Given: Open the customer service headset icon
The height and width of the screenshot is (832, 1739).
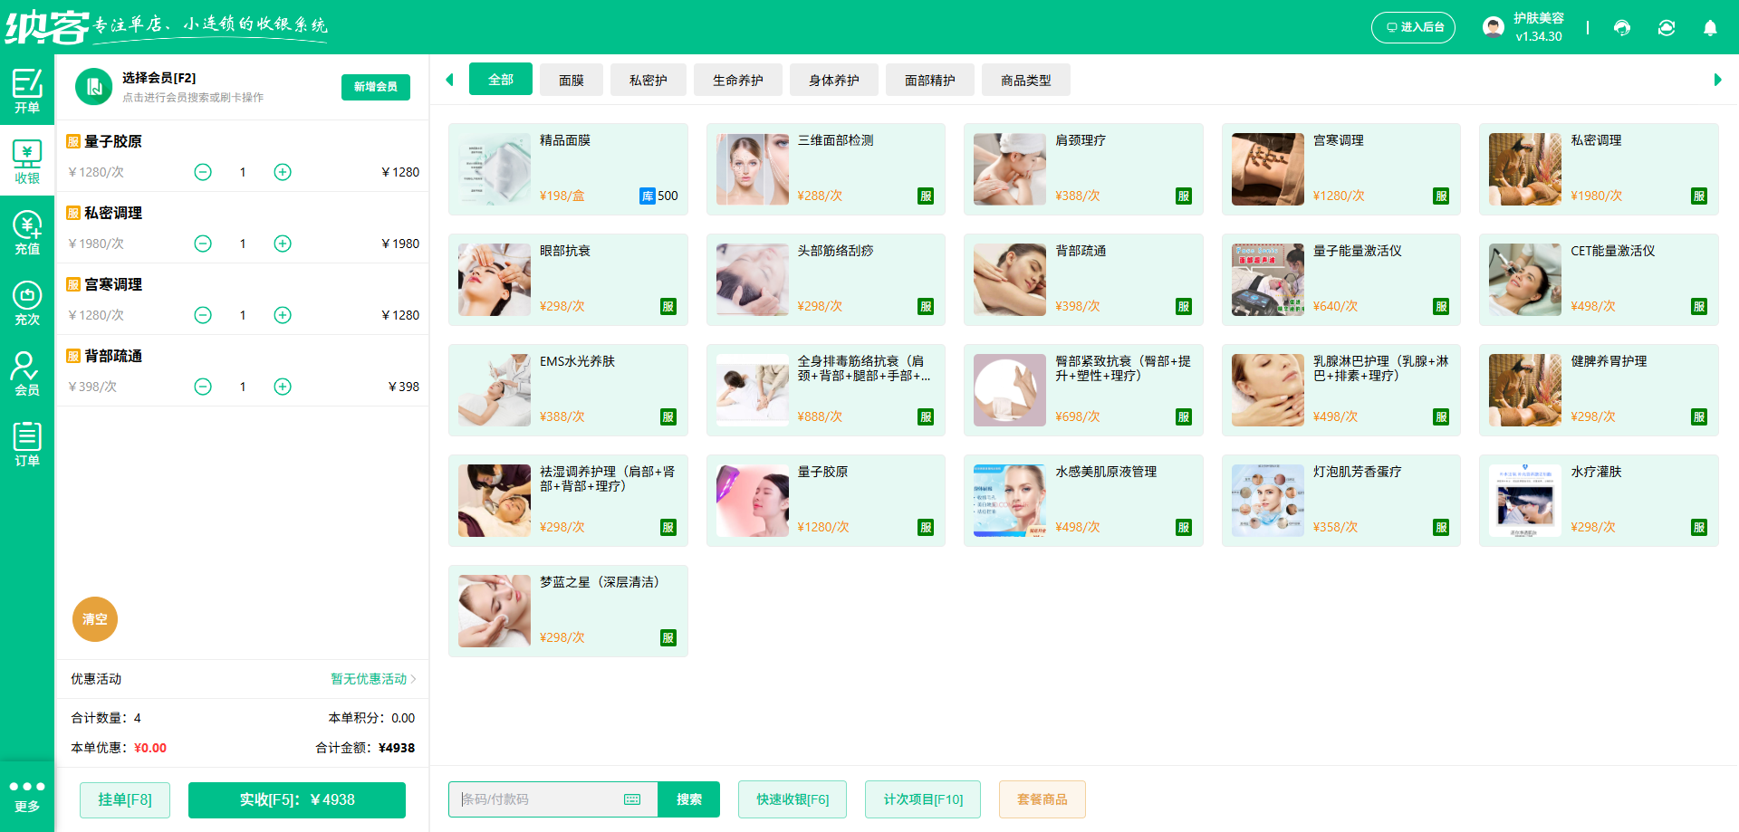Looking at the screenshot, I should (x=1621, y=27).
